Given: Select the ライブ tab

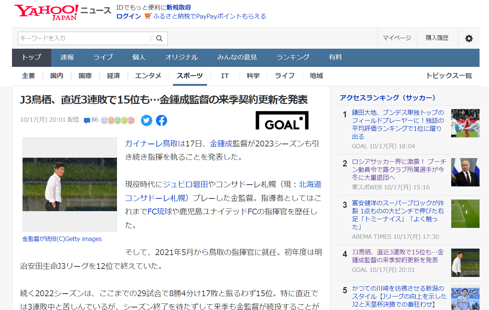Looking at the screenshot, I should tap(103, 57).
